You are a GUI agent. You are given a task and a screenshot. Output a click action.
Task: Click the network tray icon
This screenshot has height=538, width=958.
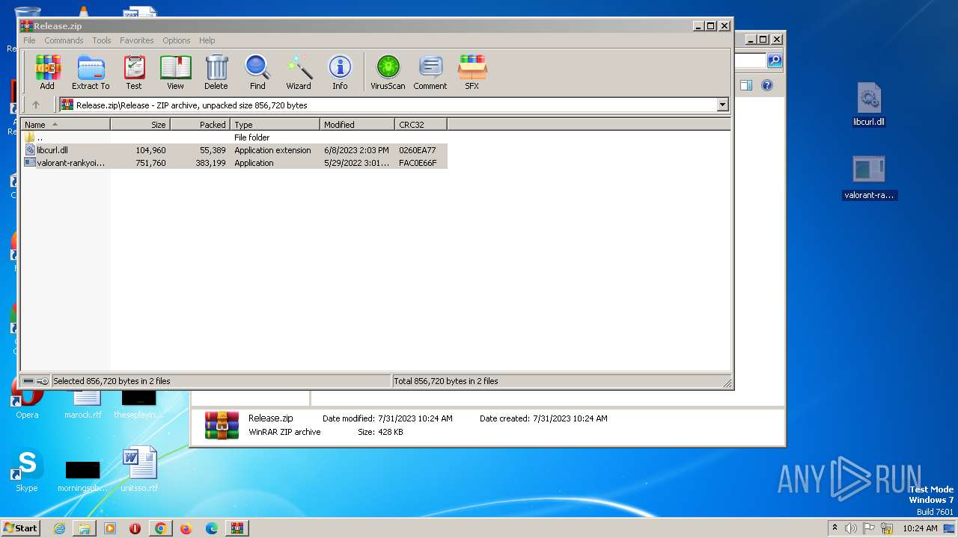(x=887, y=528)
